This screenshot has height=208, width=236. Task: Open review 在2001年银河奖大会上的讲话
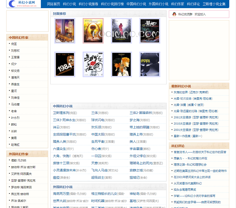tap(192, 177)
